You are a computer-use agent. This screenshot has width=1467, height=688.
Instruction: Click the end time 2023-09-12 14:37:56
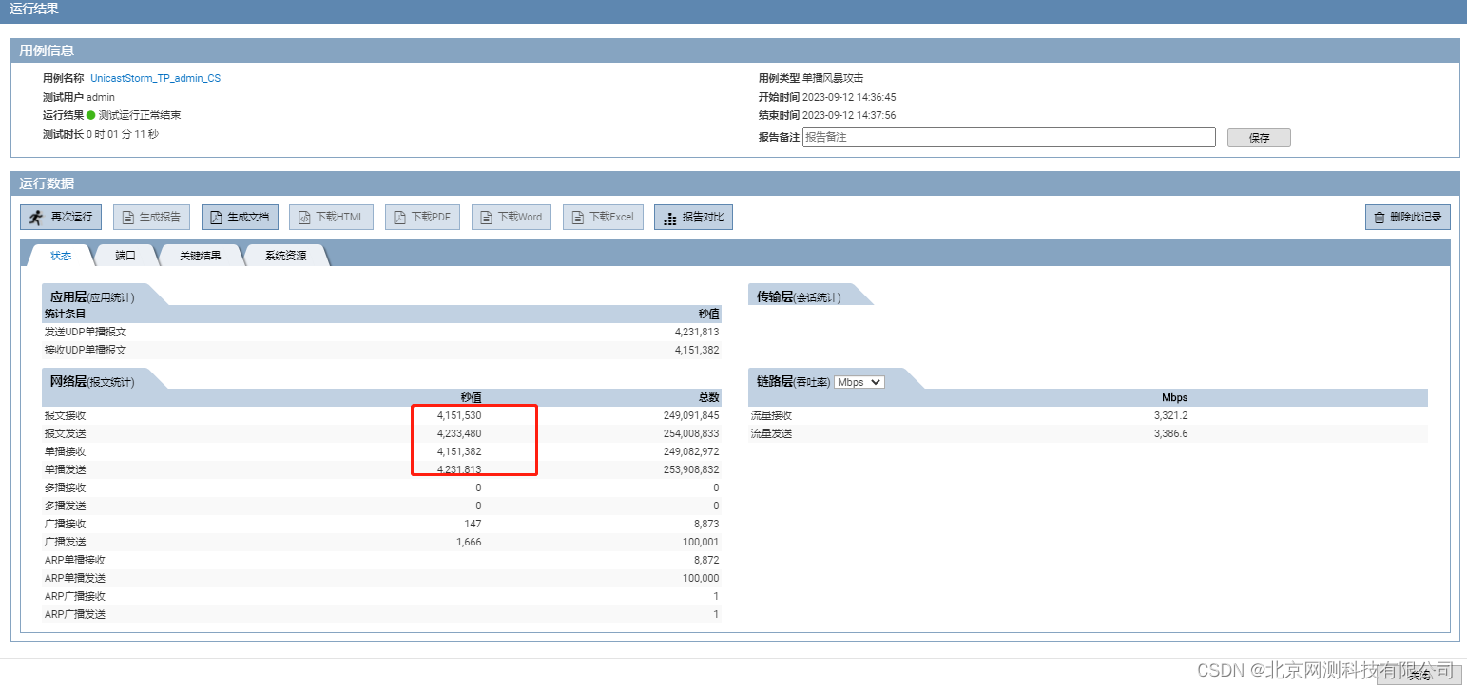(849, 115)
